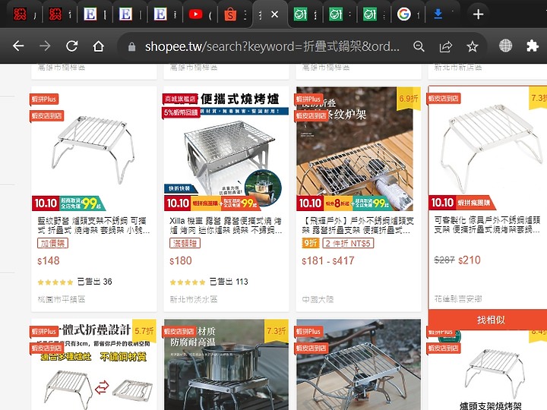This screenshot has height=410, width=547.
Task: Click the 滿額贈 tag on the $180 item
Action: (x=185, y=243)
